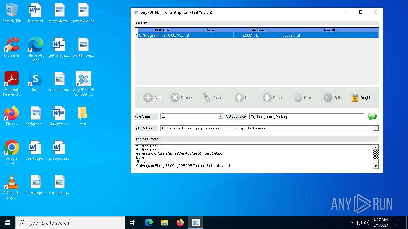Click the Remove file button
408x229 pixels.
click(x=182, y=98)
